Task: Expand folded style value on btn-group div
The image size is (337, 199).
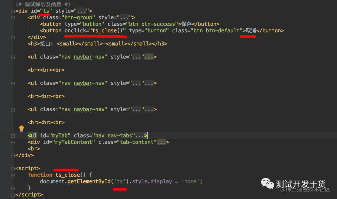Action: pos(125,17)
